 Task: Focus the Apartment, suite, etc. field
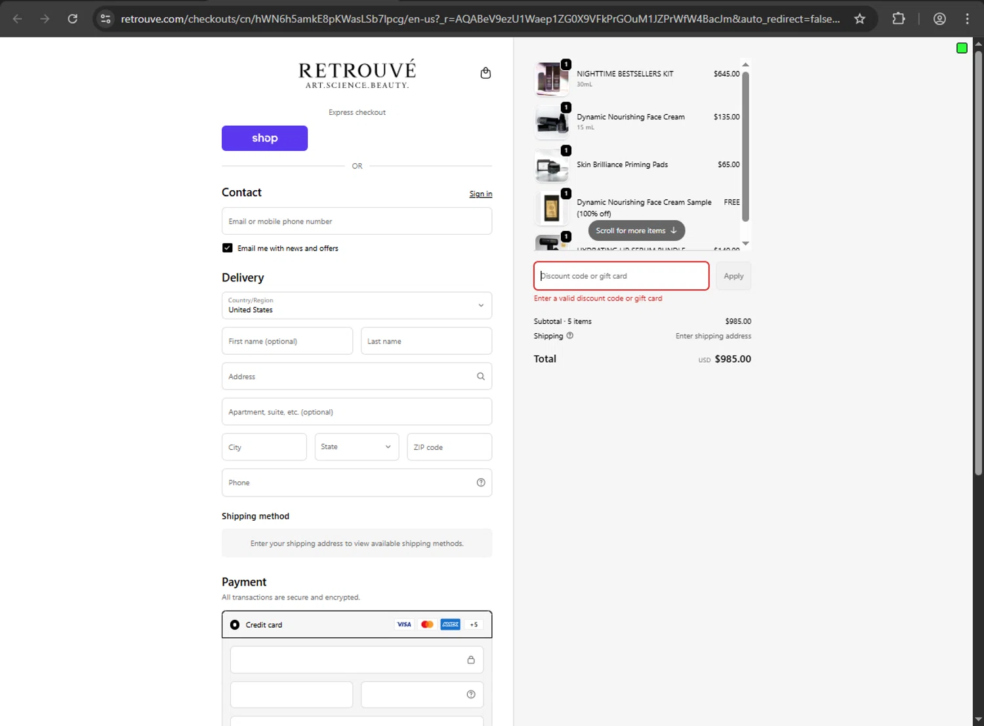click(357, 412)
